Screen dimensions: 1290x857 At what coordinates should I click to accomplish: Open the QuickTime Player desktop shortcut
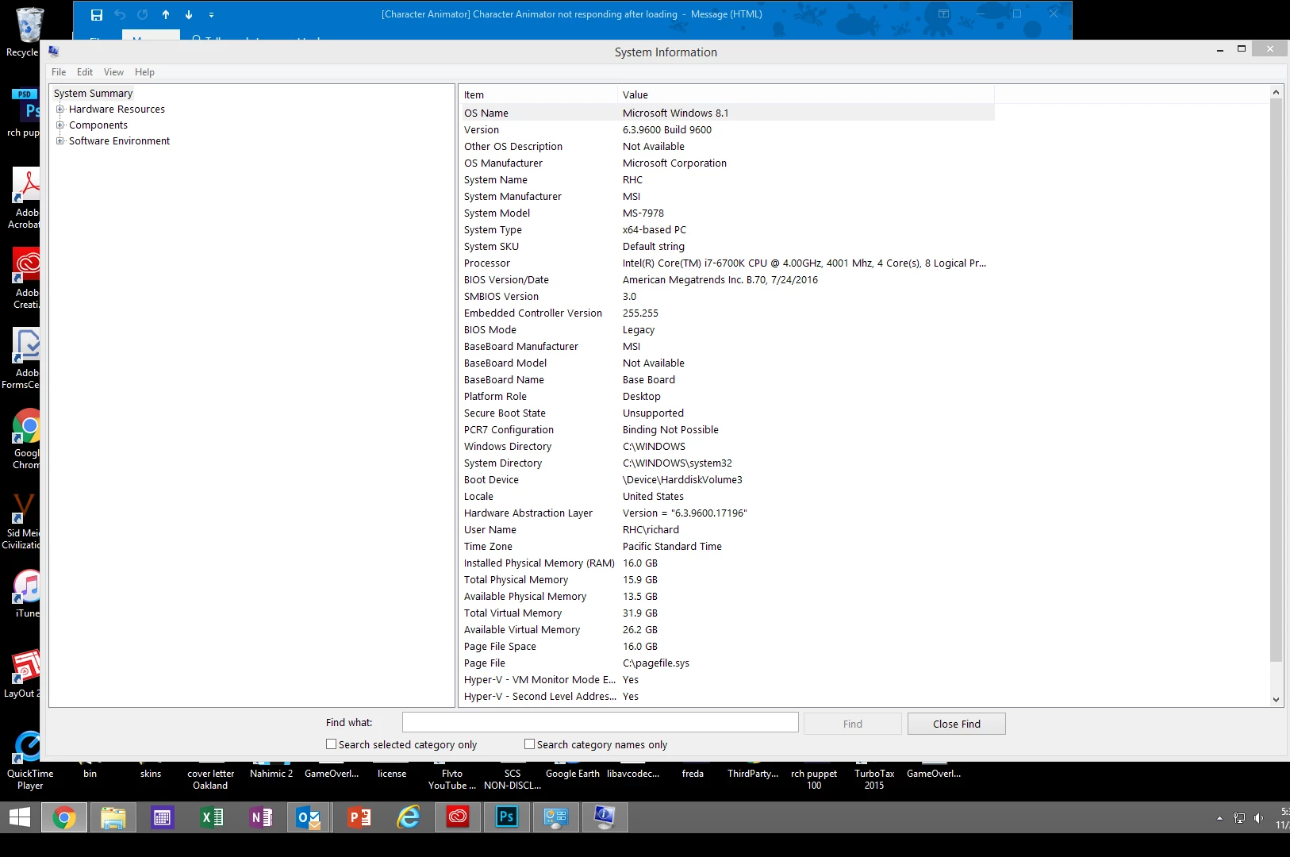[x=29, y=760]
